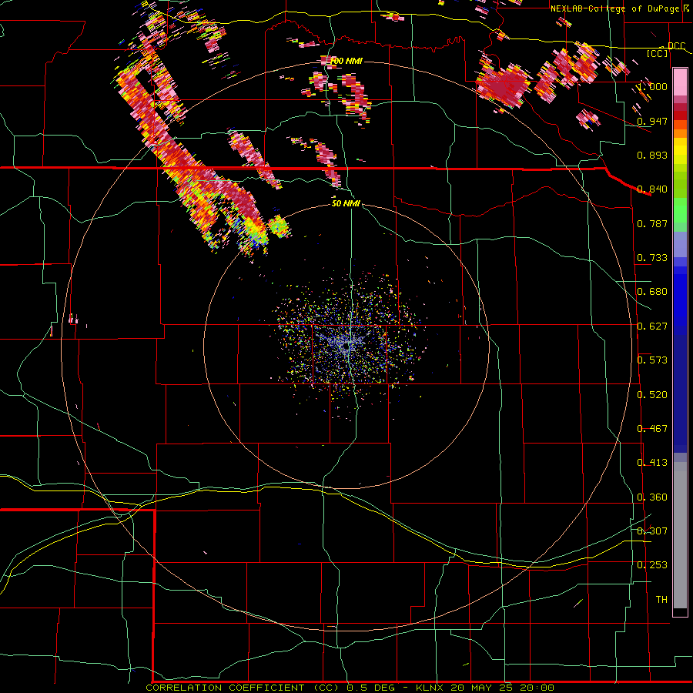Click the KLNX radar site center
This screenshot has width=693, height=693.
[x=346, y=346]
